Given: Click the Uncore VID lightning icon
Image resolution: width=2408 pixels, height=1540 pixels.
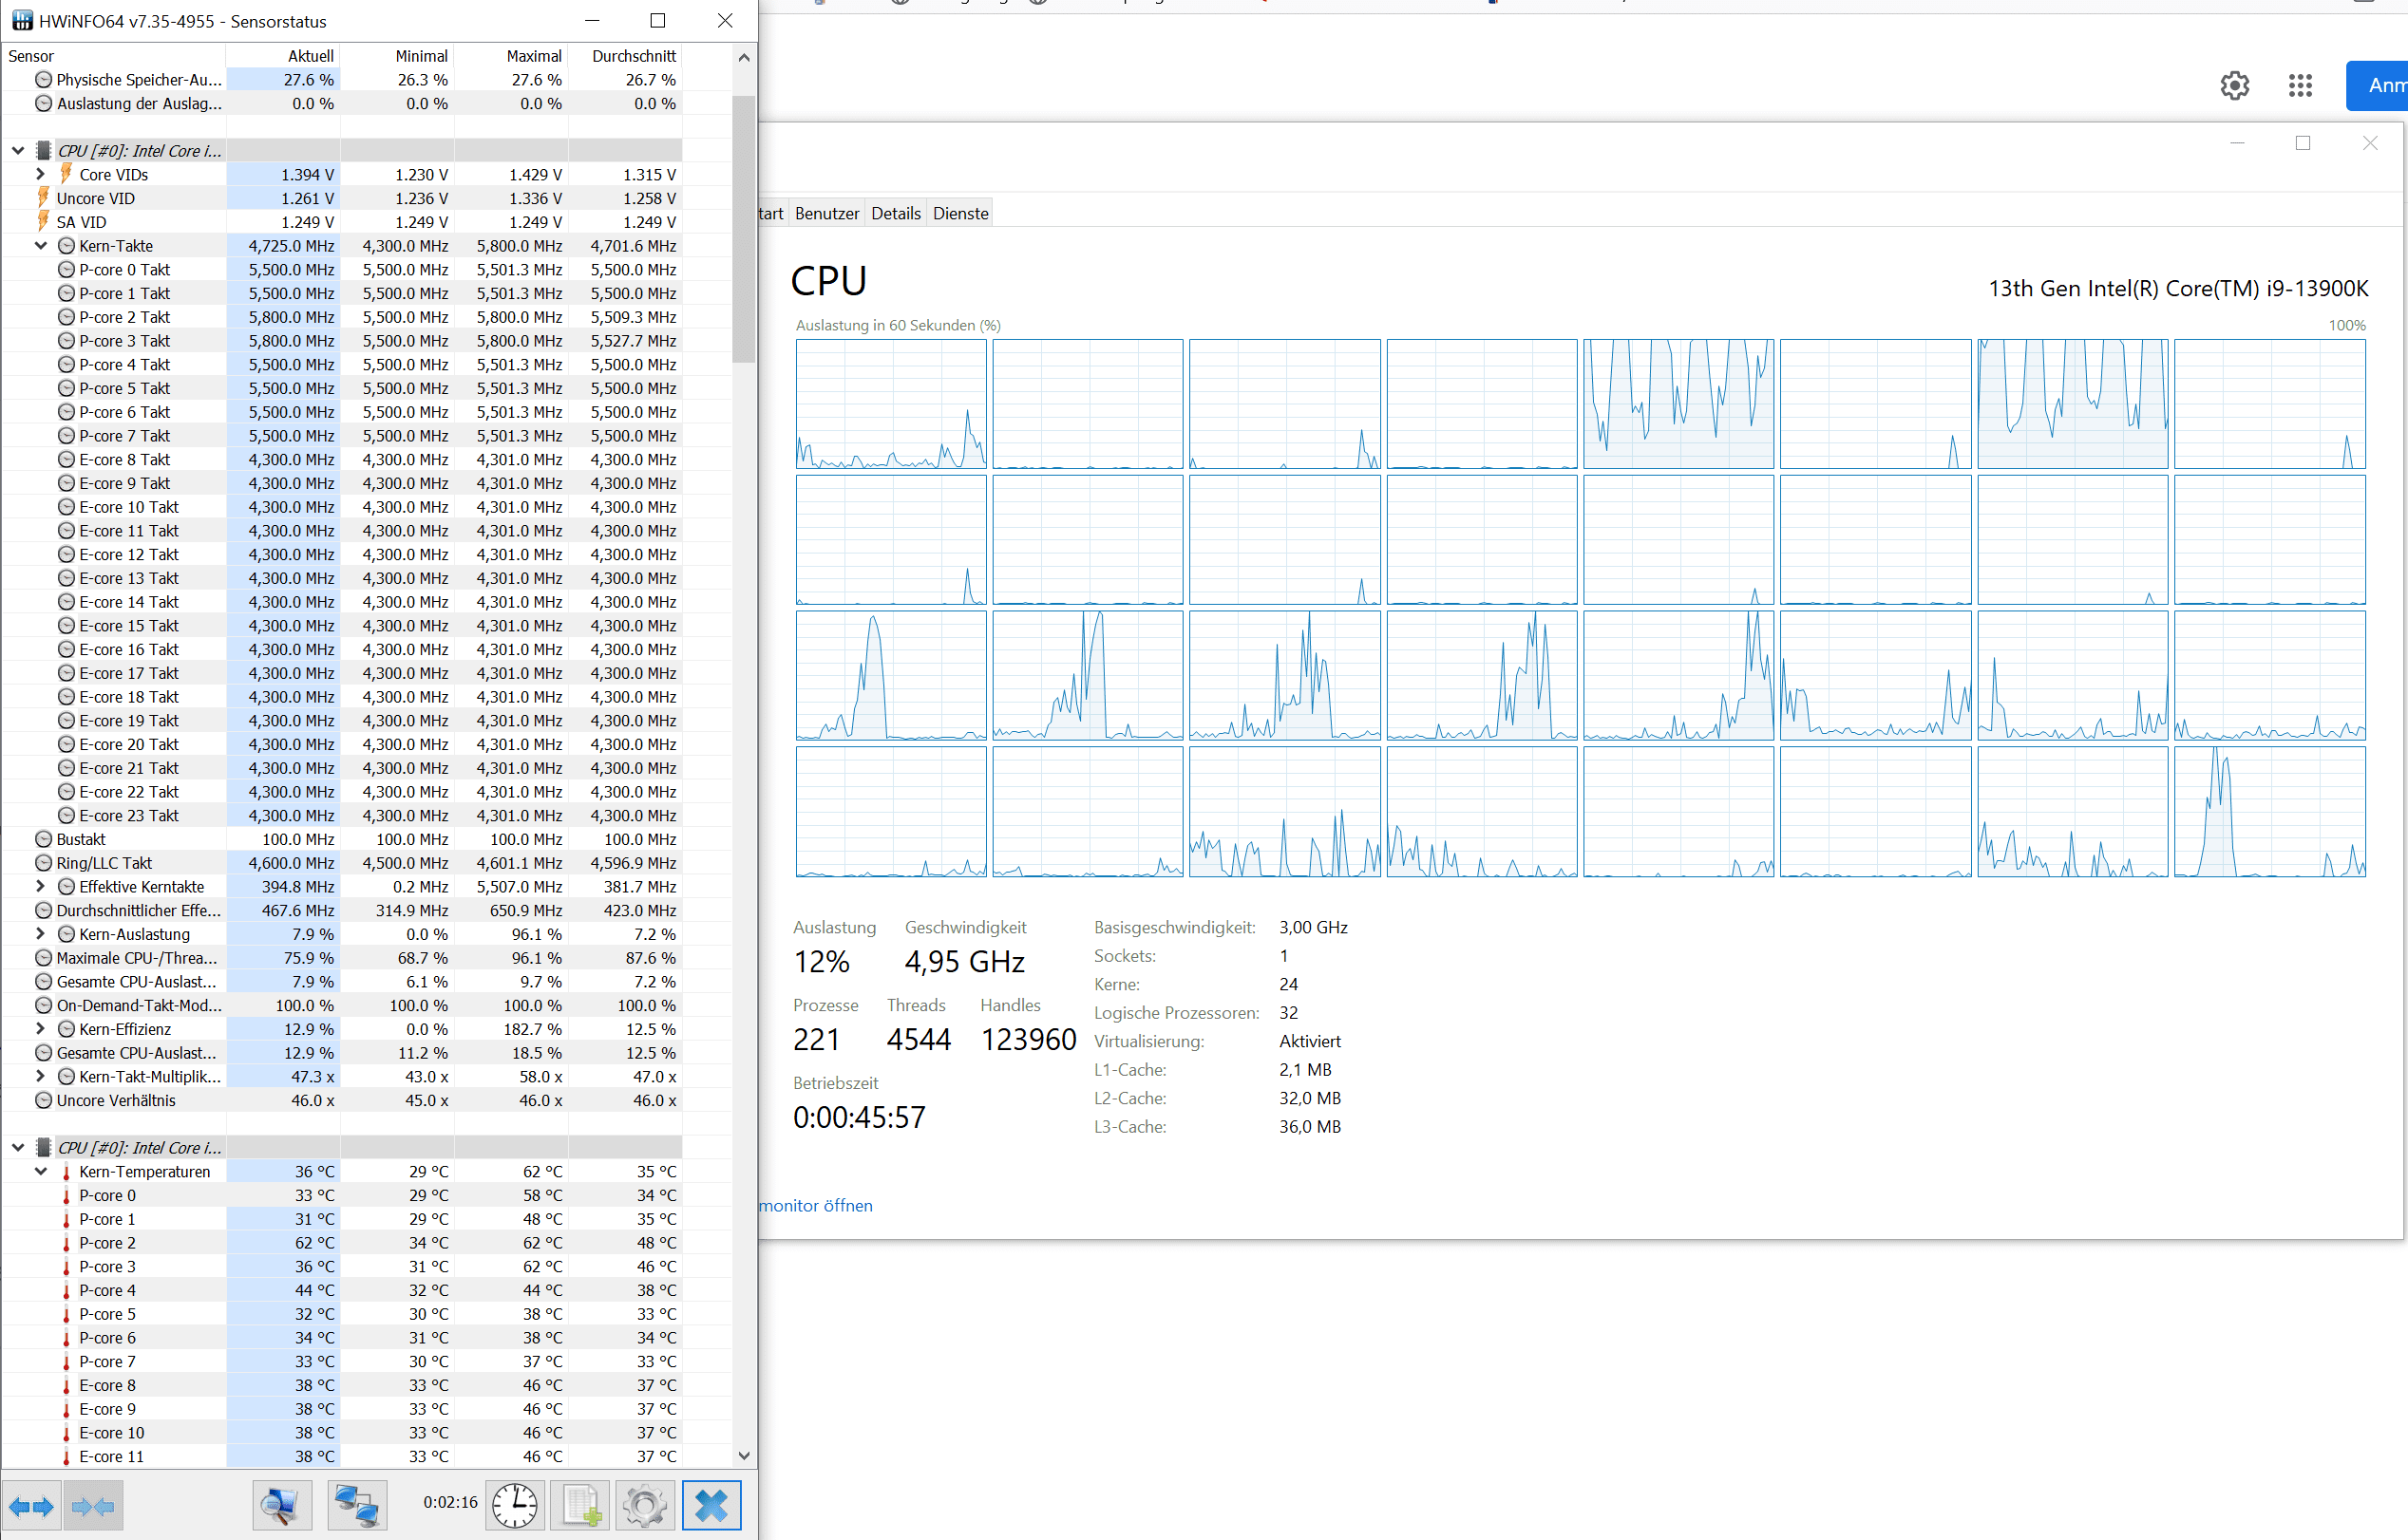Looking at the screenshot, I should pyautogui.click(x=43, y=198).
